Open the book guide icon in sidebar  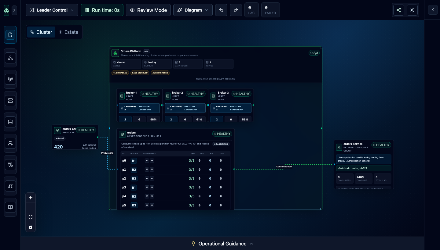(x=10, y=207)
